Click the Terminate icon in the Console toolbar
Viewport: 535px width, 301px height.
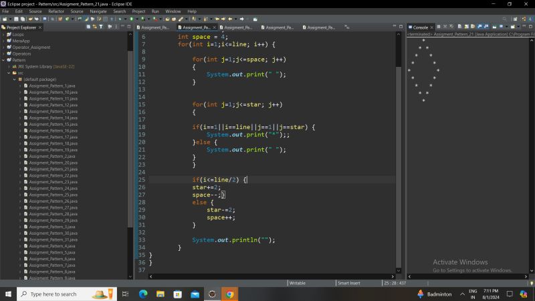point(439,27)
